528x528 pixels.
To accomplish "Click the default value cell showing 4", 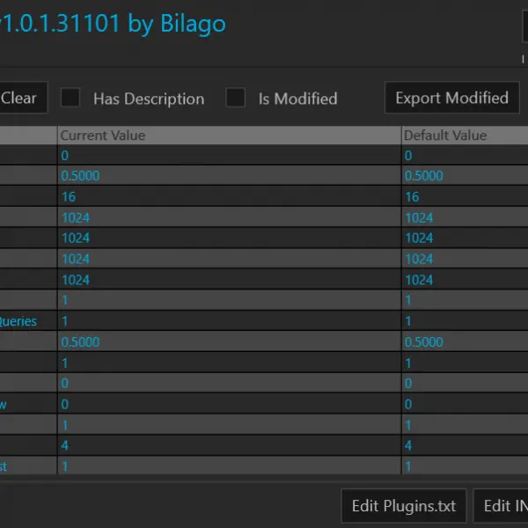I will [465, 445].
